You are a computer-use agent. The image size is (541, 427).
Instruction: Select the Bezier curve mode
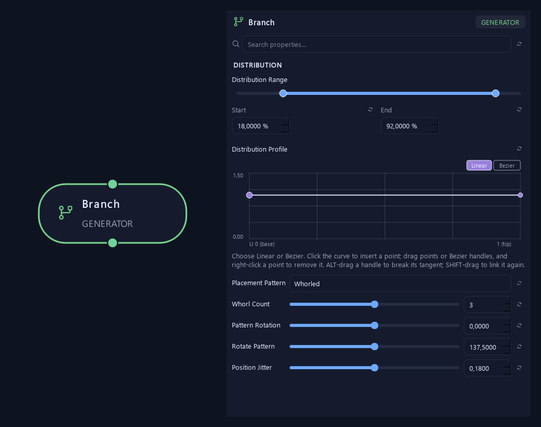(507, 166)
